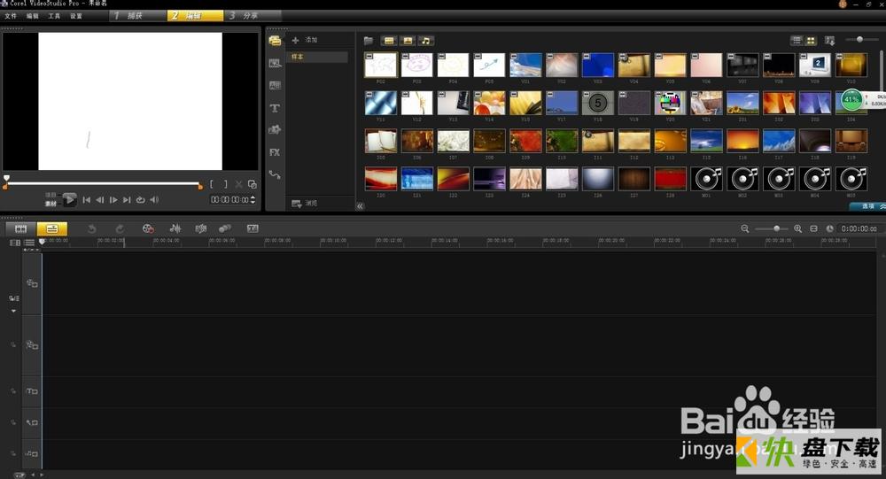This screenshot has width=886, height=479.
Task: Switch to the 3 分享 step tab
Action: click(244, 16)
